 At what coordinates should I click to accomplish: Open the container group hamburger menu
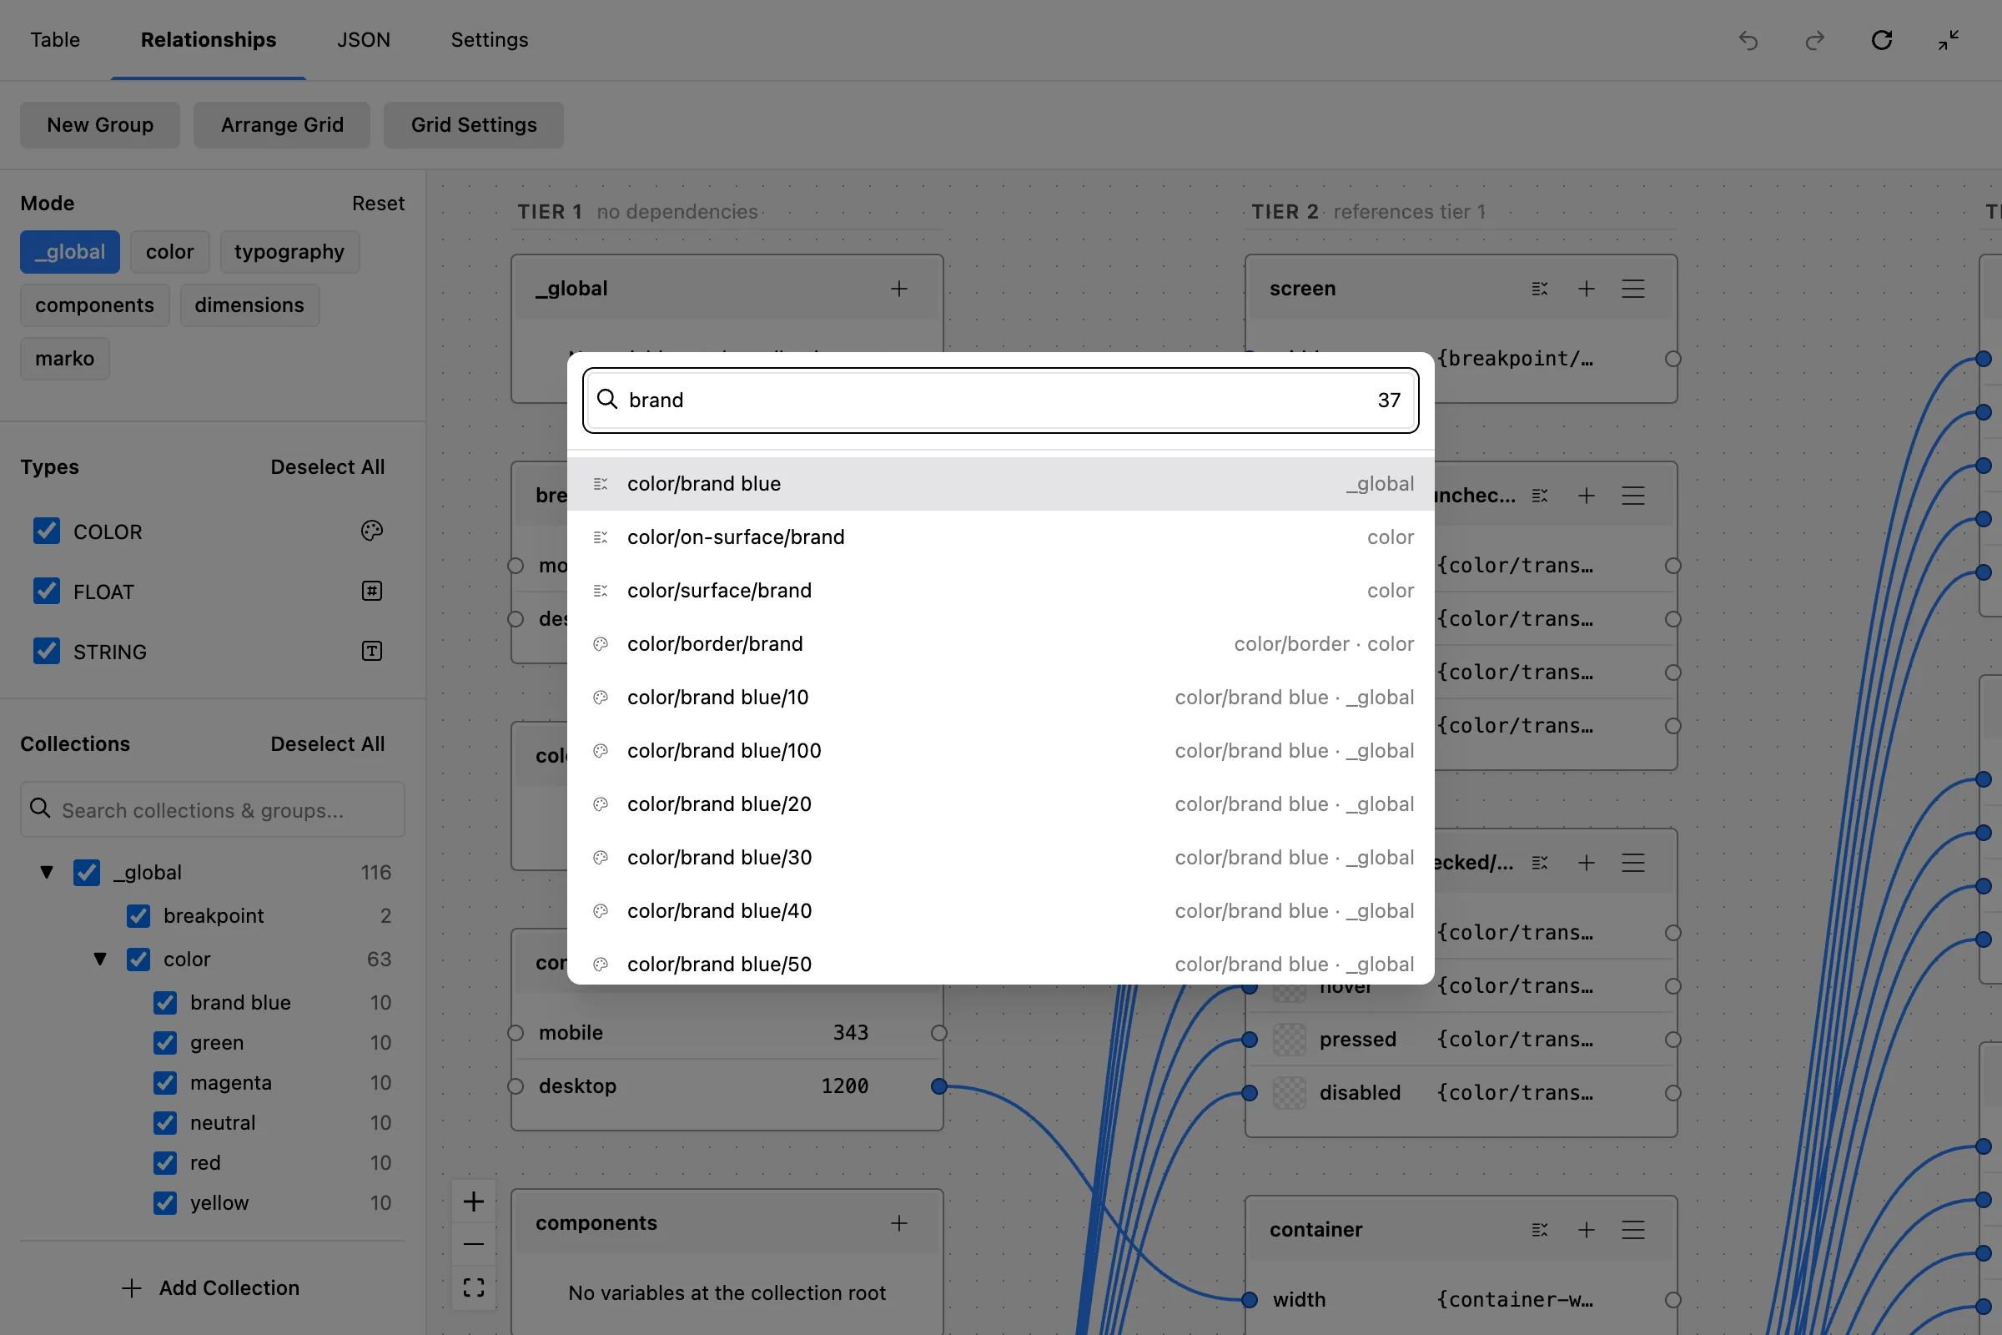pos(1632,1229)
